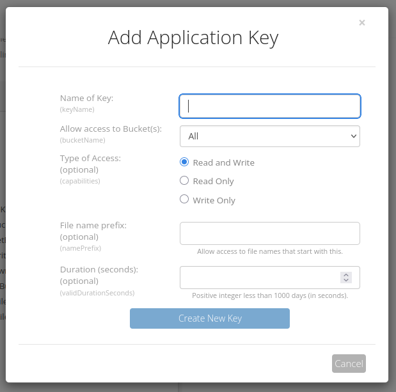Click the 'Name of Key:' label

pyautogui.click(x=86, y=98)
